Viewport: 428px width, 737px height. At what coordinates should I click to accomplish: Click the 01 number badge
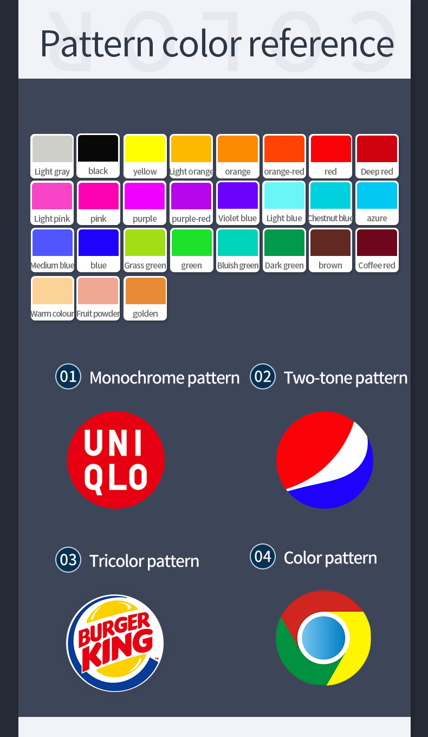tap(68, 376)
